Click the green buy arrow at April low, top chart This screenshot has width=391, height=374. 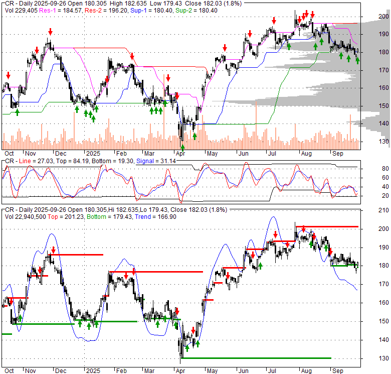[182, 148]
